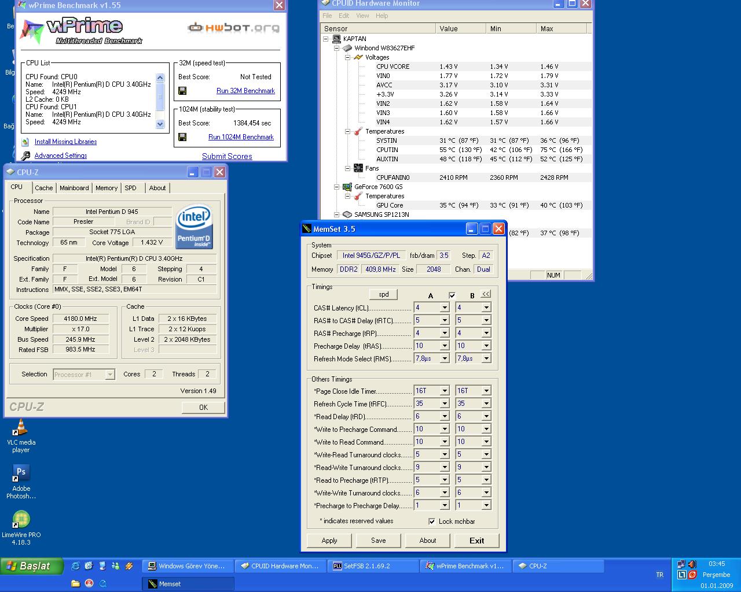741x592 pixels.
Task: Click the MemSet title bar icon
Action: [x=307, y=229]
